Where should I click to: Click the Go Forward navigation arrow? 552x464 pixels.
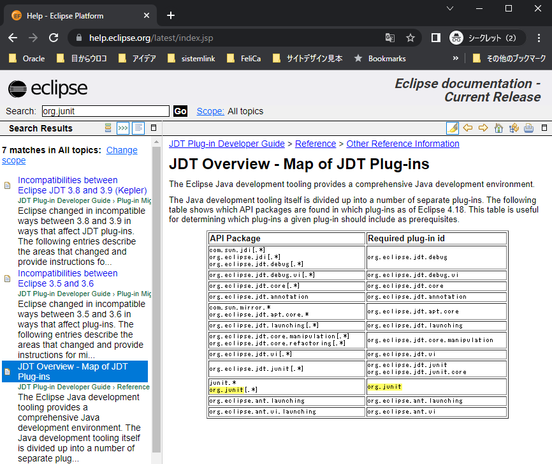pos(483,128)
